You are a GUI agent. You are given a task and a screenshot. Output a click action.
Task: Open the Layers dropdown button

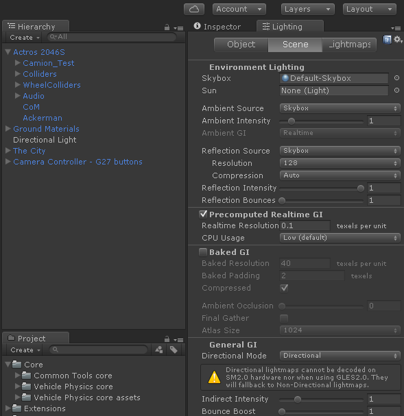point(308,10)
